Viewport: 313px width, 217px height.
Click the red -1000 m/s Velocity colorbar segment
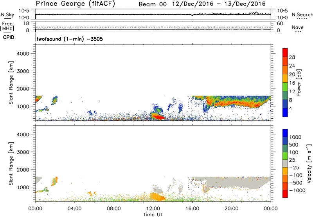pyautogui.click(x=285, y=194)
